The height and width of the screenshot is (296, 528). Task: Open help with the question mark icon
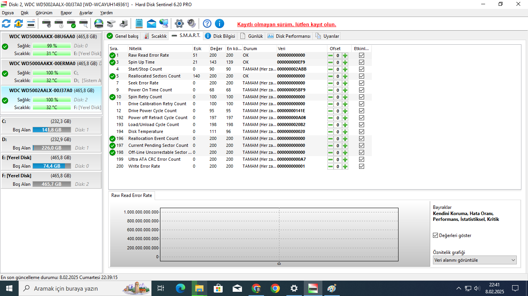pyautogui.click(x=207, y=24)
